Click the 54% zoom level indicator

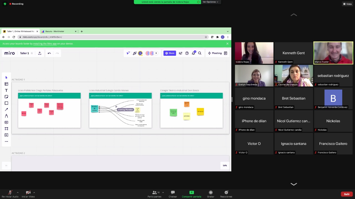(x=225, y=166)
